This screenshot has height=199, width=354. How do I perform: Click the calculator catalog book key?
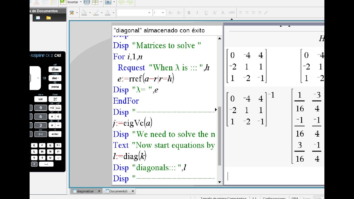point(58,108)
